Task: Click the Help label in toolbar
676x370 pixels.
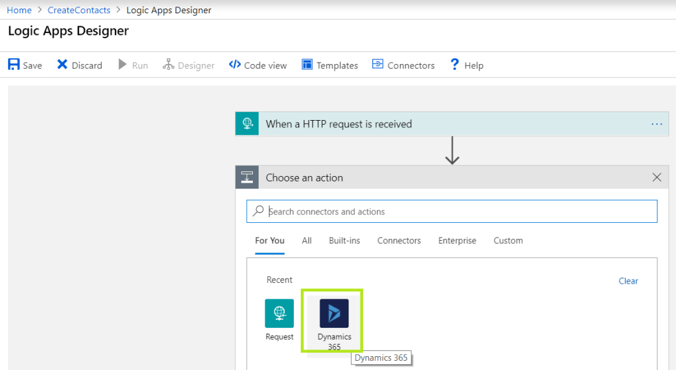Action: coord(474,65)
